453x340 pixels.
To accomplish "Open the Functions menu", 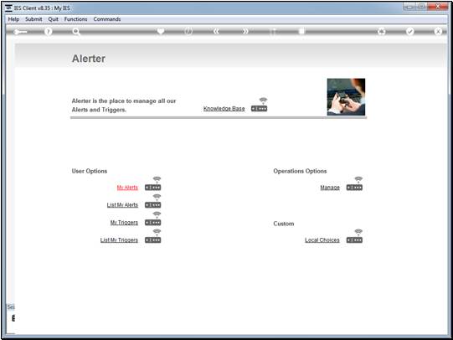I will click(x=75, y=19).
